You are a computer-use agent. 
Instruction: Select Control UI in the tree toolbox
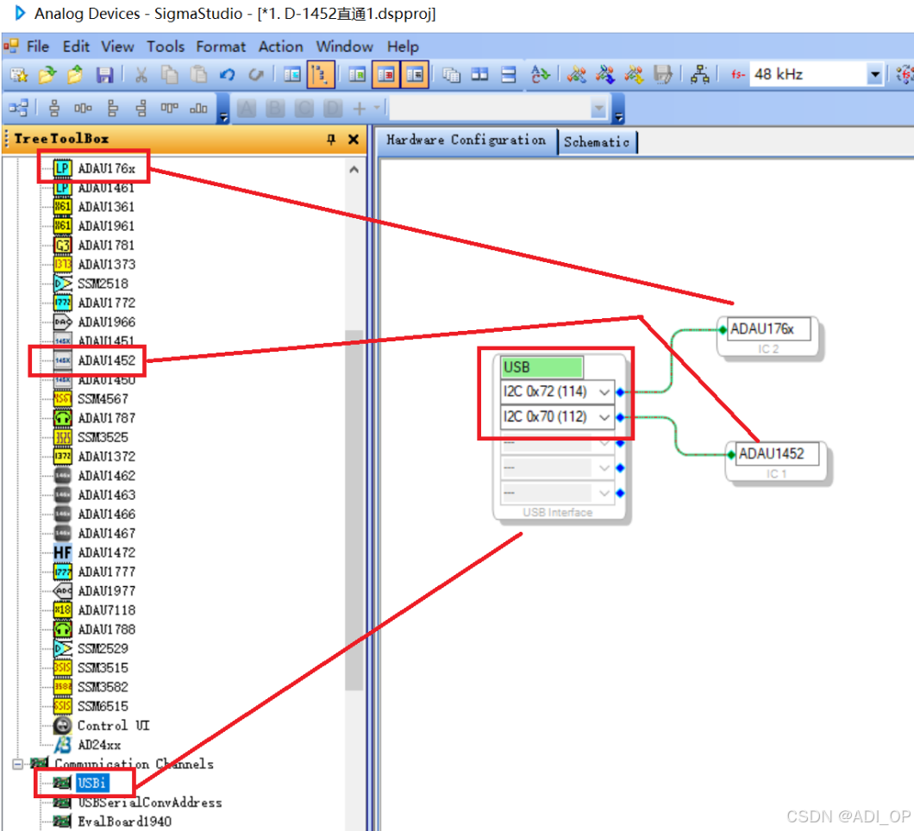(x=114, y=726)
